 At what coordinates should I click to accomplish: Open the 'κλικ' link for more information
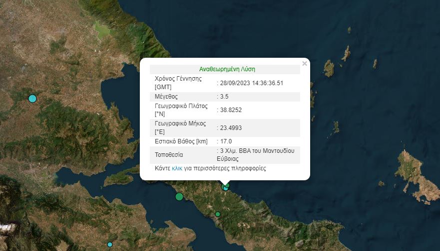(x=177, y=168)
